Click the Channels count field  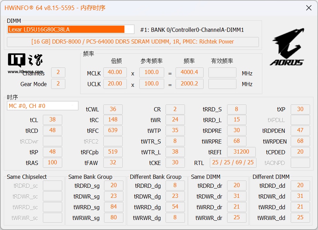[58, 72]
